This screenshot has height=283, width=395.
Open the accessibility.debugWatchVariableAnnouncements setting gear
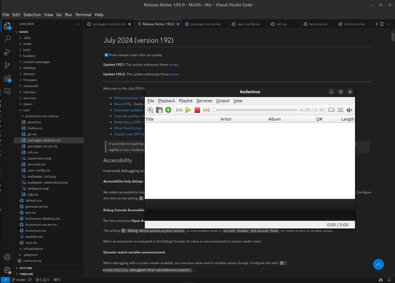pyautogui.click(x=282, y=263)
